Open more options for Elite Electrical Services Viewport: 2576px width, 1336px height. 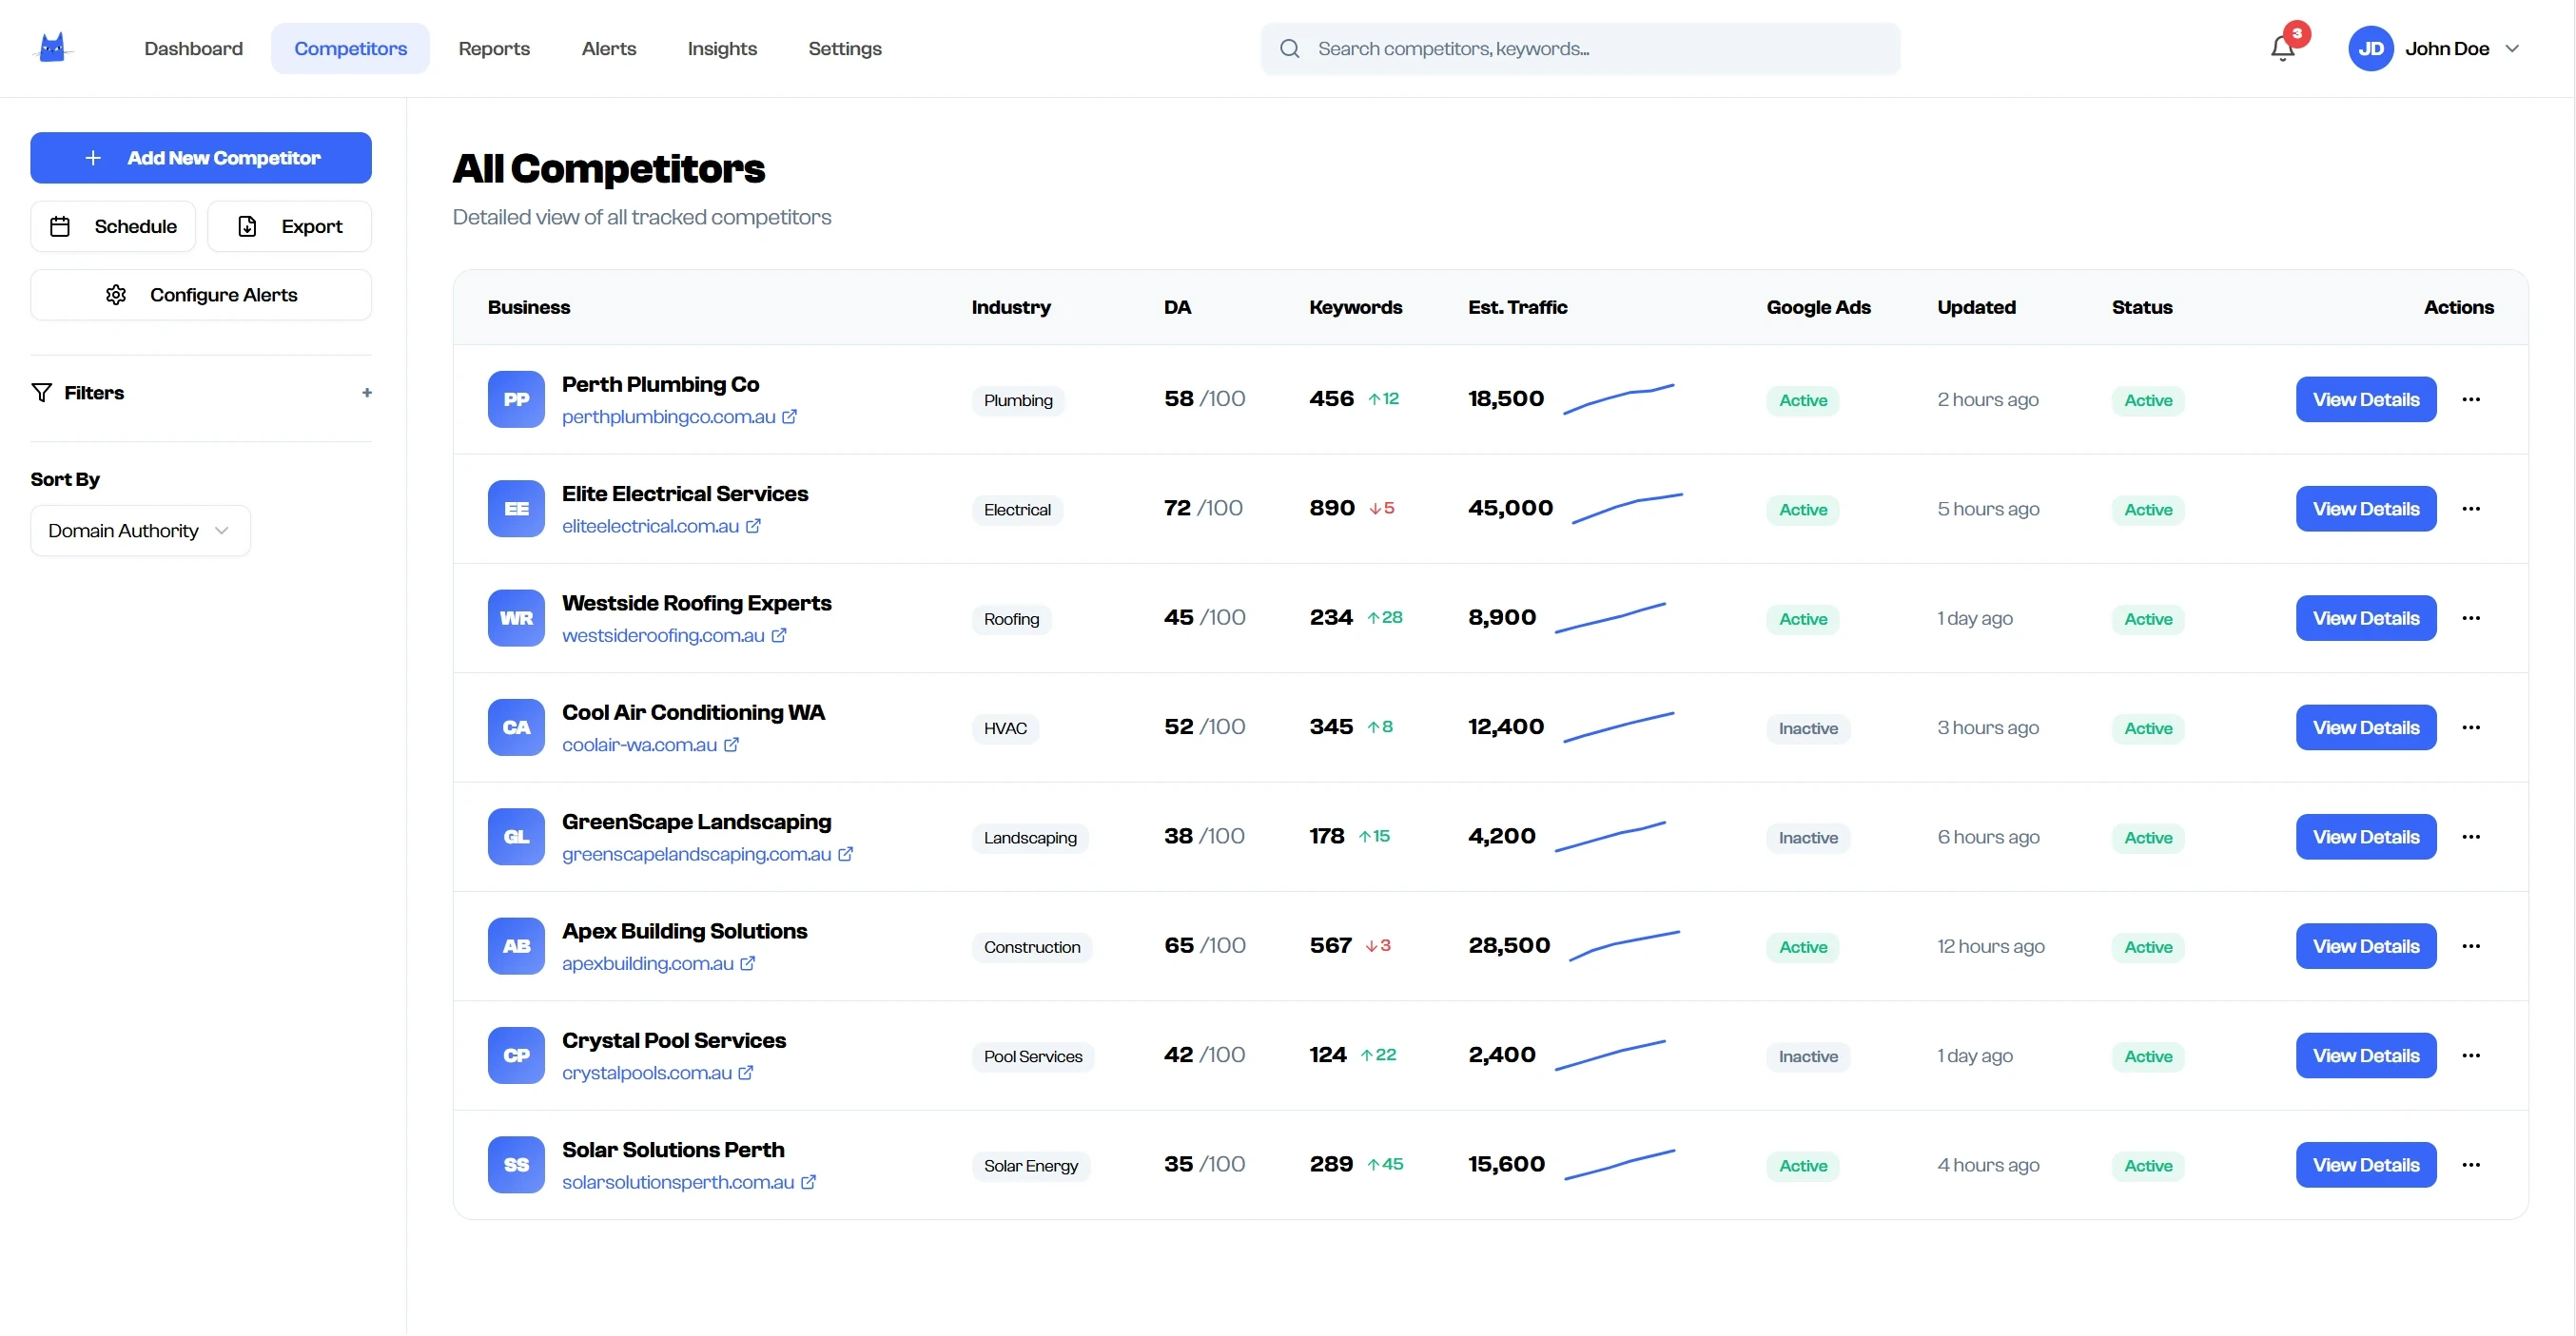2470,509
